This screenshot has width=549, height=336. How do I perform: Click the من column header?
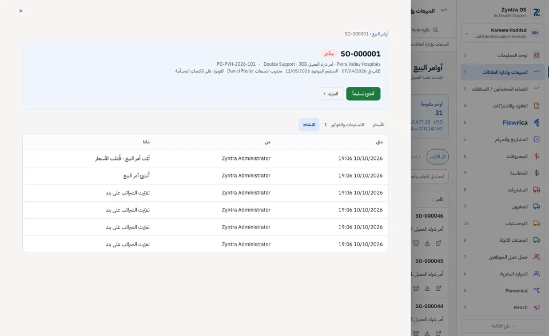pyautogui.click(x=268, y=142)
